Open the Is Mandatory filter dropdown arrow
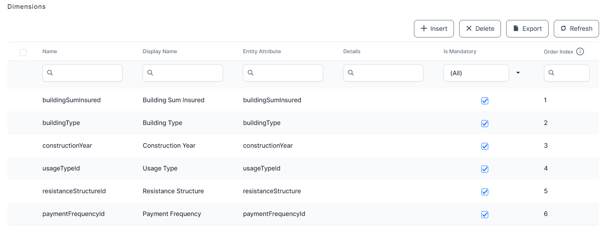This screenshot has width=605, height=230. click(x=518, y=73)
